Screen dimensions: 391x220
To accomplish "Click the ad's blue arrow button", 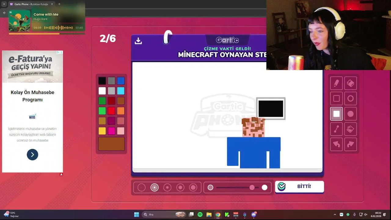I will coord(32,155).
